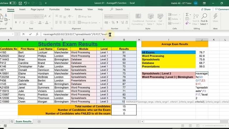This screenshot has width=229, height=129.
Task: Open the font name combo box
Action: point(25,16)
